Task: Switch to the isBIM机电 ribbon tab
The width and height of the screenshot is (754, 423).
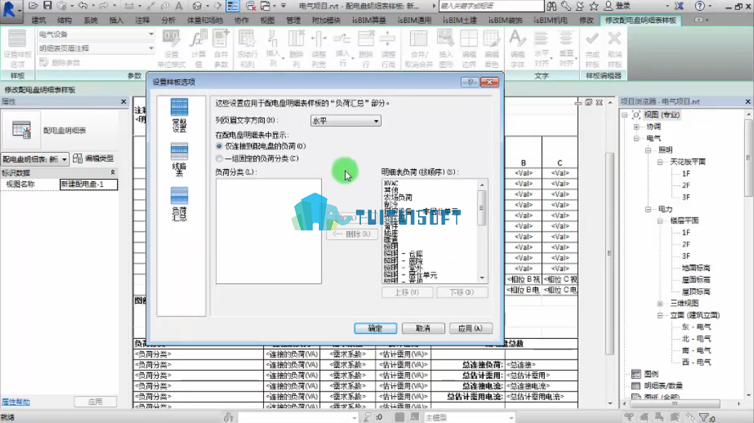Action: pos(550,20)
